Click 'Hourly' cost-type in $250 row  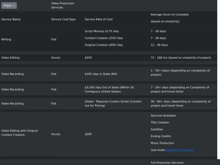(55, 58)
